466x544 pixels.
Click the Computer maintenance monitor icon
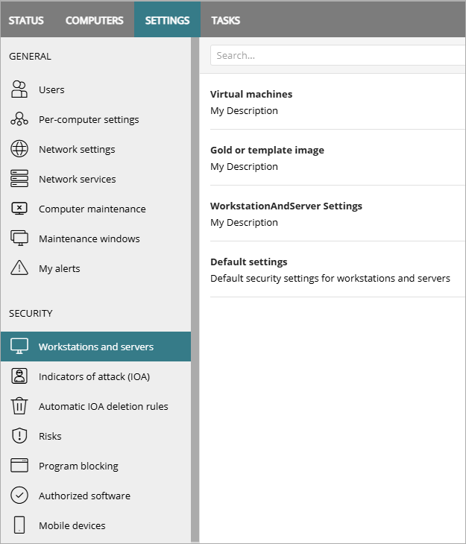coord(19,209)
